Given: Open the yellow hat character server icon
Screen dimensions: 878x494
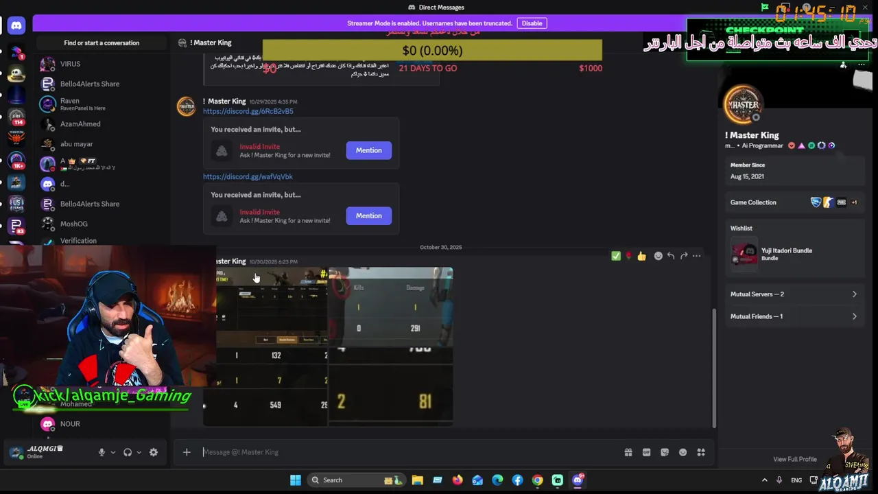Looking at the screenshot, I should tap(16, 74).
